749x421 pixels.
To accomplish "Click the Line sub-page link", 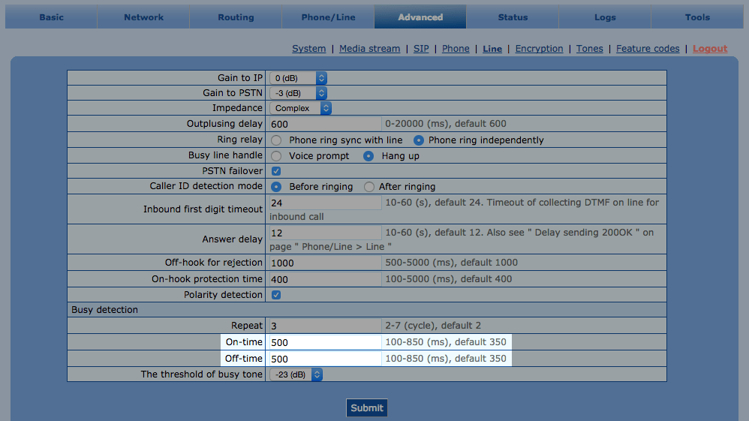I will pos(492,49).
